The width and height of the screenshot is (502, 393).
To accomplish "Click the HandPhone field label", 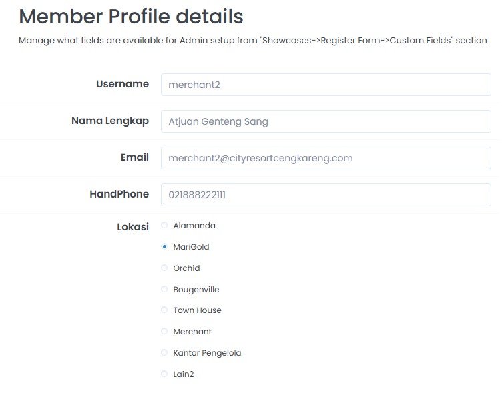I will pos(119,194).
